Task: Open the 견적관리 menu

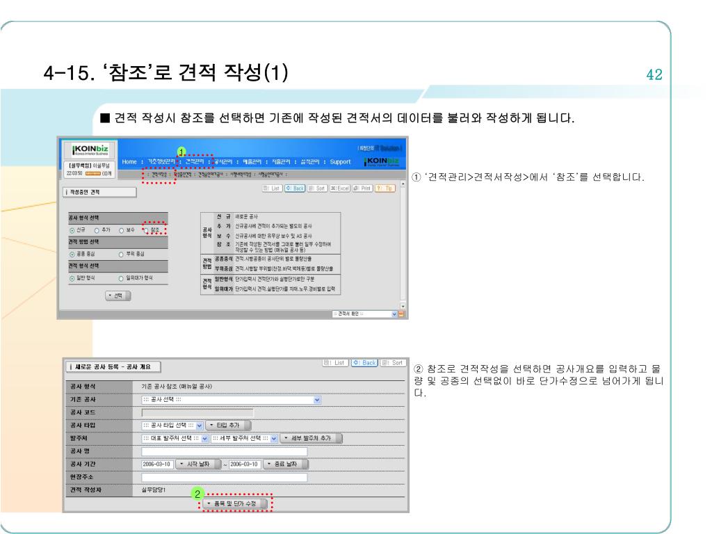Action: click(195, 162)
